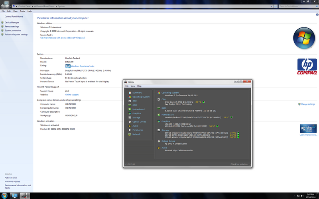
Task: Click the motherboard temperature indicator beside 28 °C
Action: pos(231,117)
